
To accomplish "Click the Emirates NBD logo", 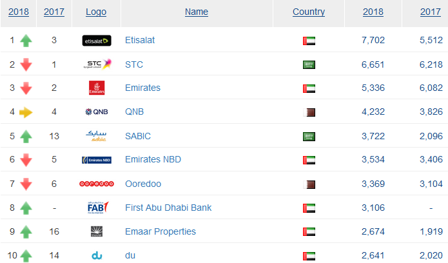I will (97, 160).
